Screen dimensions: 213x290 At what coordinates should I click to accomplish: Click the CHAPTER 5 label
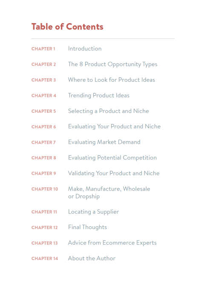click(43, 111)
